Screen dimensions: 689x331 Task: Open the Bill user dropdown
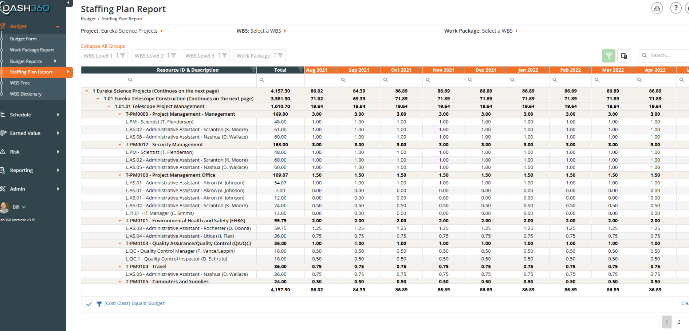19,207
